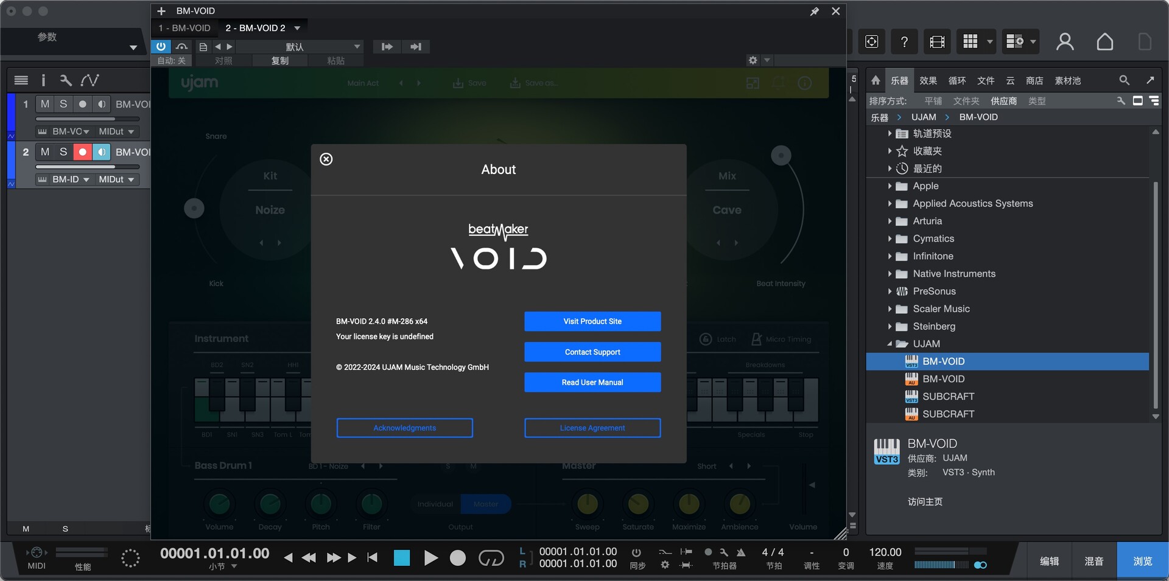Adjust track 1 volume slider
Viewport: 1169px width, 581px height.
click(x=88, y=119)
